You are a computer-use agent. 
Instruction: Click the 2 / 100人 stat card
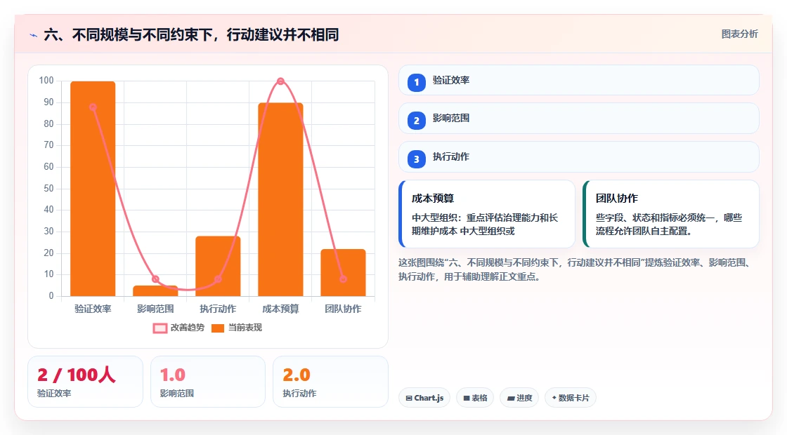[x=85, y=382]
